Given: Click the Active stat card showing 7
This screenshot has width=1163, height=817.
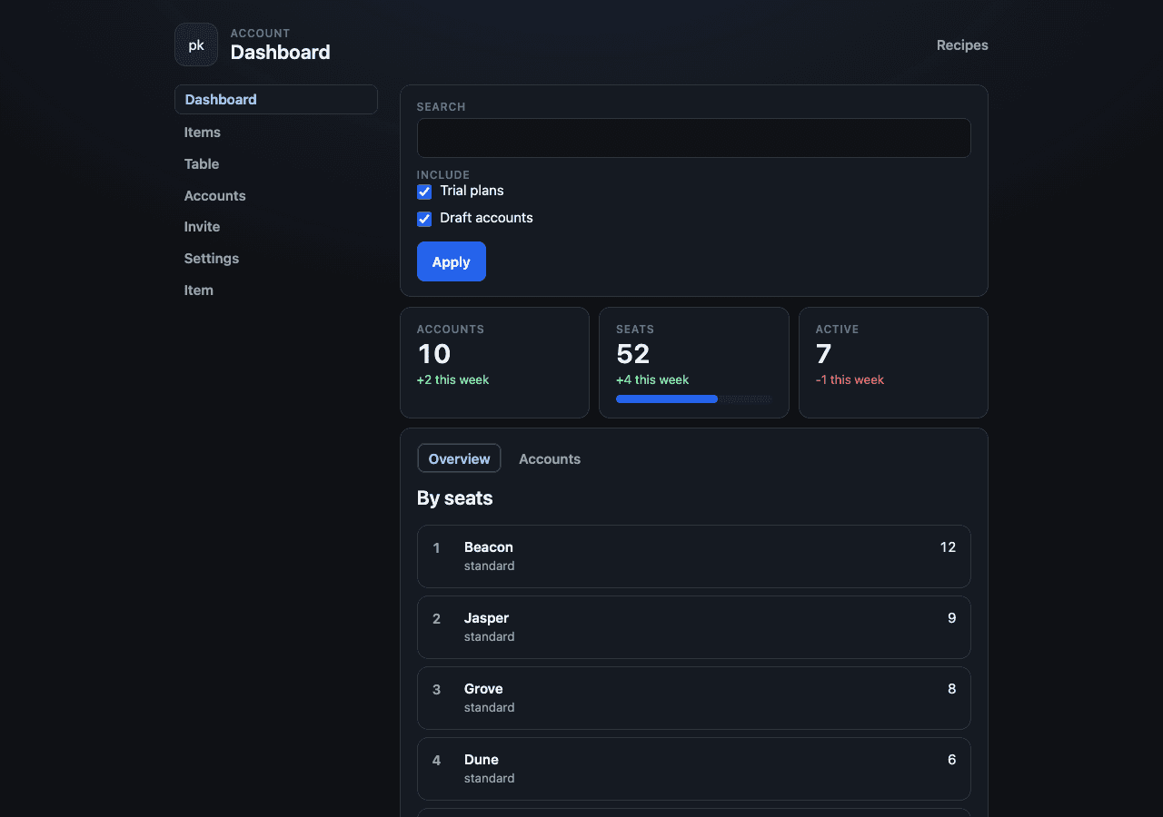Looking at the screenshot, I should [893, 362].
